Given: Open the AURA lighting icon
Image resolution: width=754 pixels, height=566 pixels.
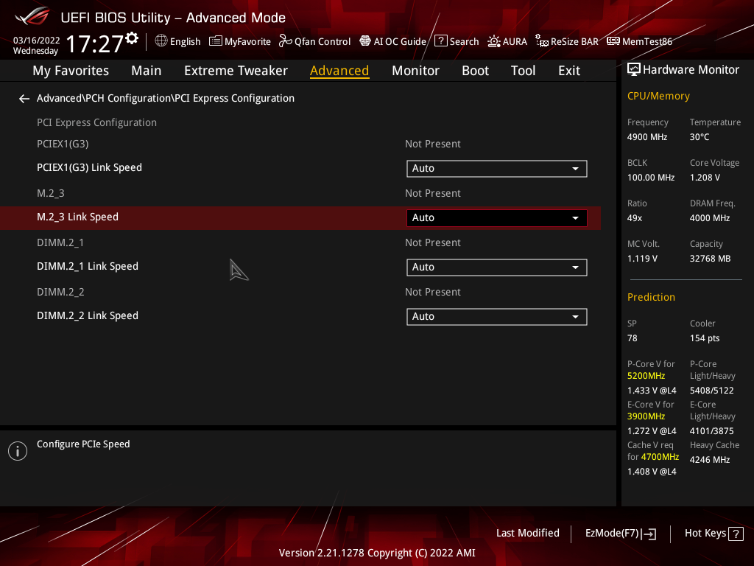Looking at the screenshot, I should pyautogui.click(x=494, y=41).
